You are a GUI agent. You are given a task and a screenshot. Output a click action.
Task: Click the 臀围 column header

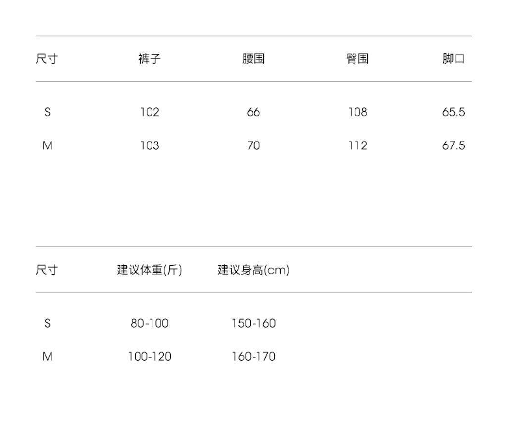[357, 59]
